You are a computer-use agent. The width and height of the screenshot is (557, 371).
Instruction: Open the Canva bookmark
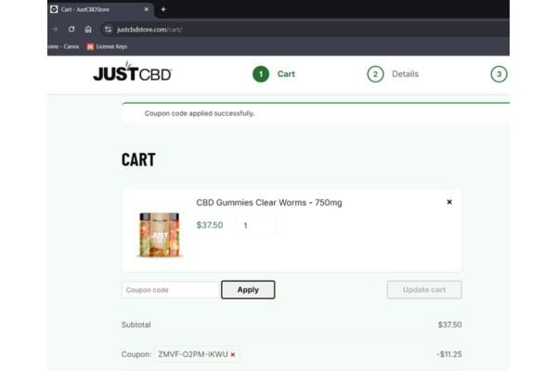pos(63,46)
